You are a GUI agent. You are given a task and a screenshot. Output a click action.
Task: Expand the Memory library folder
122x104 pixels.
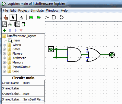point(4,63)
